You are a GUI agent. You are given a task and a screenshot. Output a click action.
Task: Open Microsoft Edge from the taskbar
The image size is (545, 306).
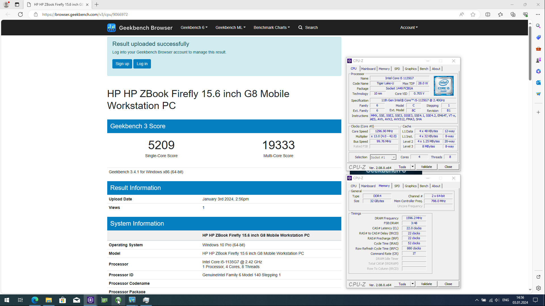click(35, 300)
